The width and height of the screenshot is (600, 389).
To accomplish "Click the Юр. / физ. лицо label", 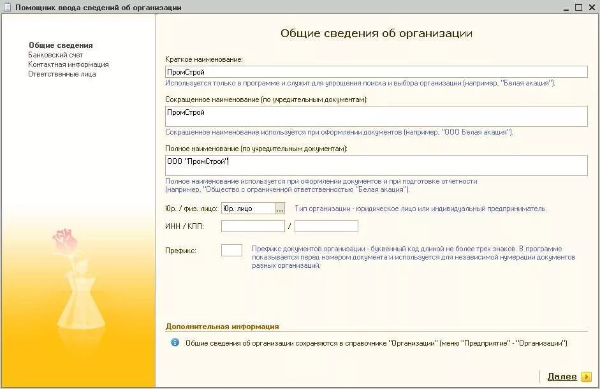I will [191, 209].
